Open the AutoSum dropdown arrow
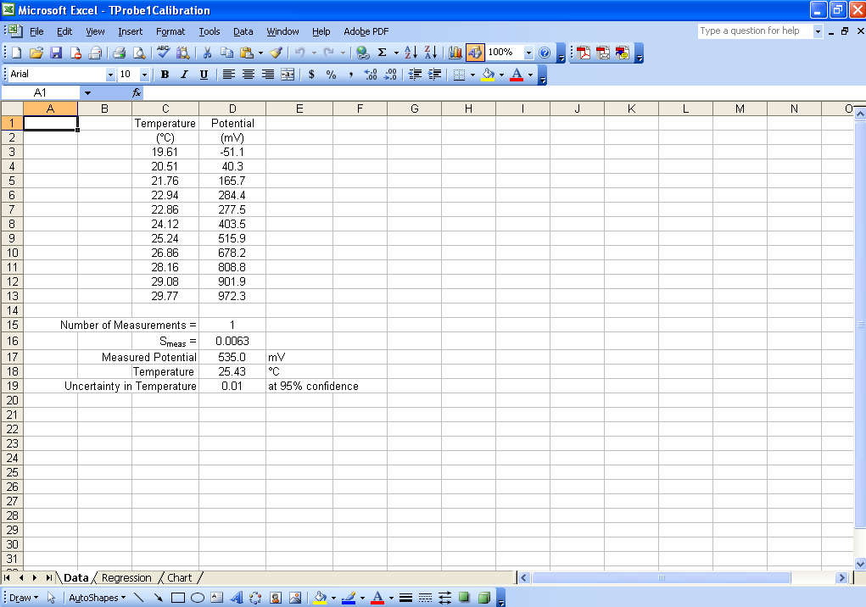This screenshot has height=607, width=866. coord(396,53)
